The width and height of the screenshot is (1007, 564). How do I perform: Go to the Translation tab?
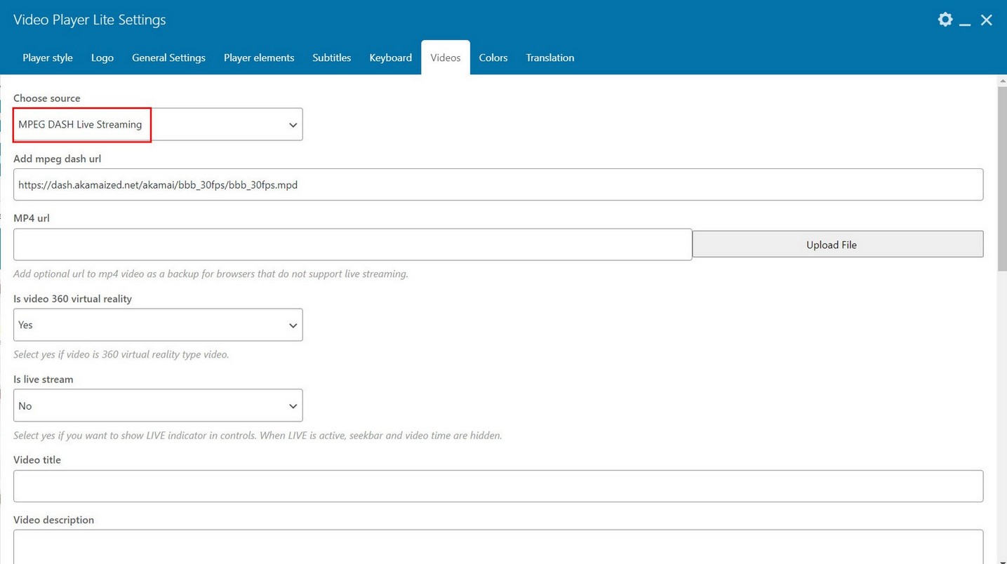coord(550,58)
